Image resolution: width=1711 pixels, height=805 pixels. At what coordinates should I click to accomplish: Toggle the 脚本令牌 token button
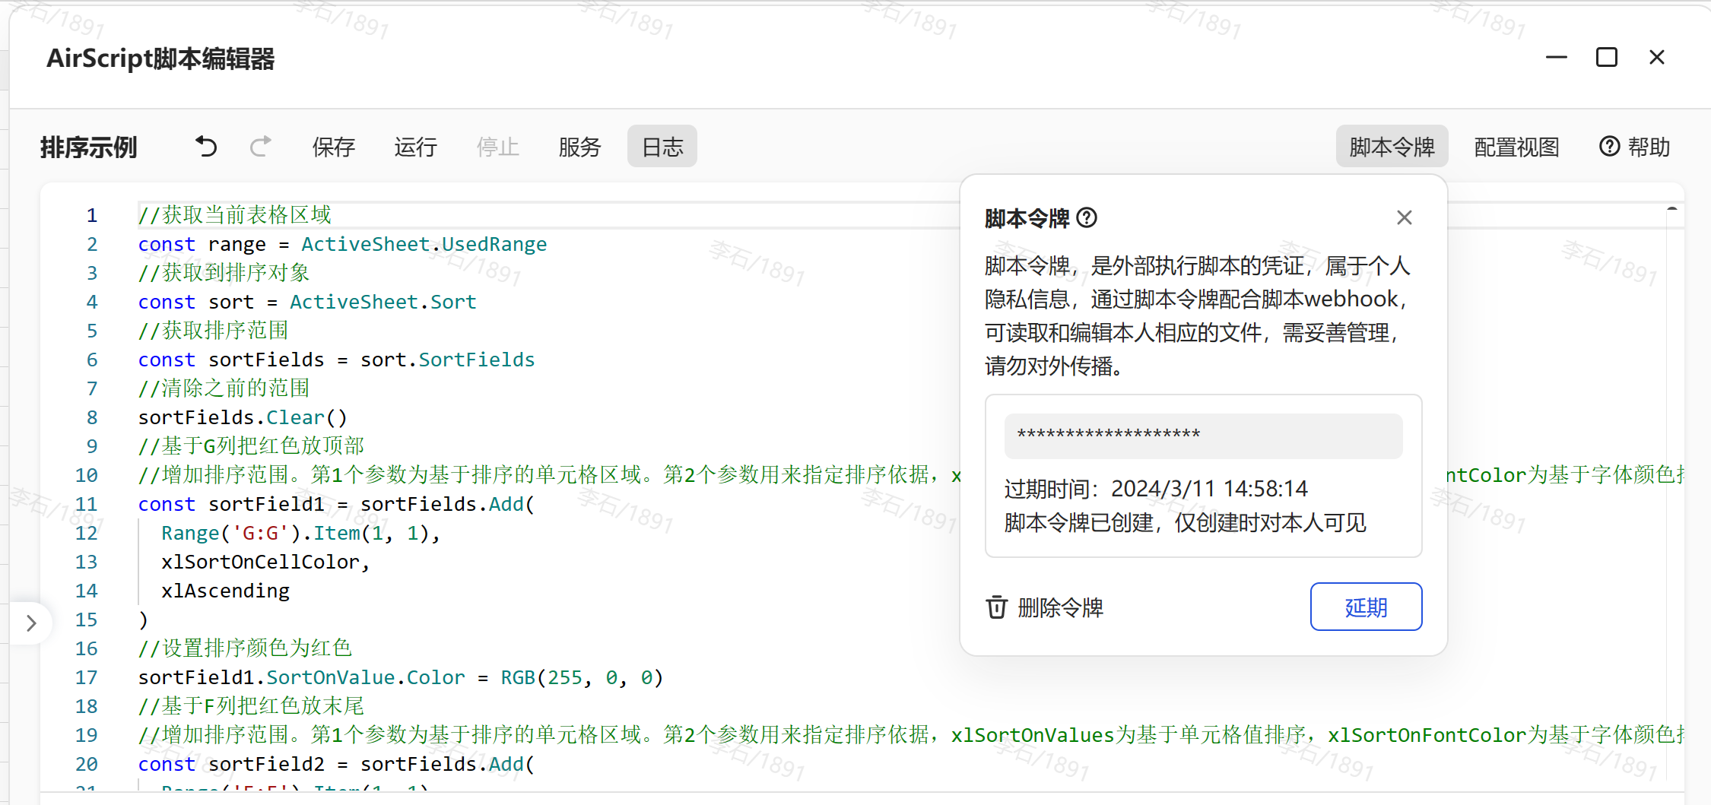tap(1392, 146)
